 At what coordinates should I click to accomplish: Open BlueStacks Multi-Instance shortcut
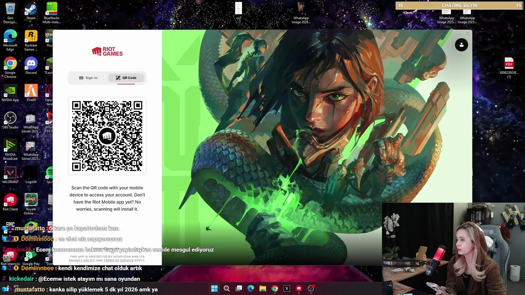point(52,13)
